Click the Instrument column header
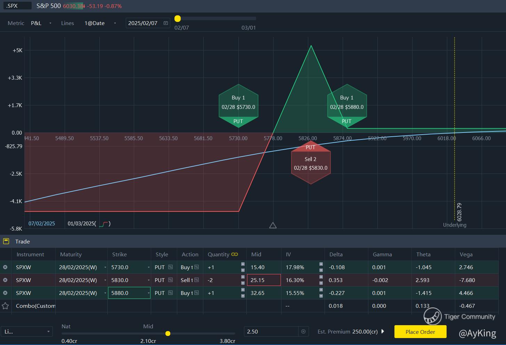 point(30,254)
